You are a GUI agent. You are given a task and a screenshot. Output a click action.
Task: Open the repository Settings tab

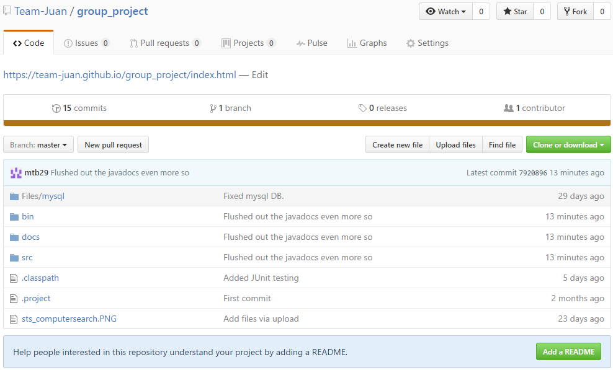coord(427,43)
